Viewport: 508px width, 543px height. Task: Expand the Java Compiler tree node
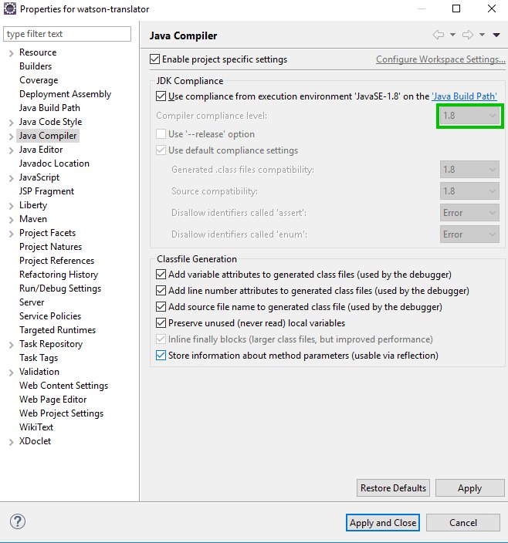tap(11, 136)
